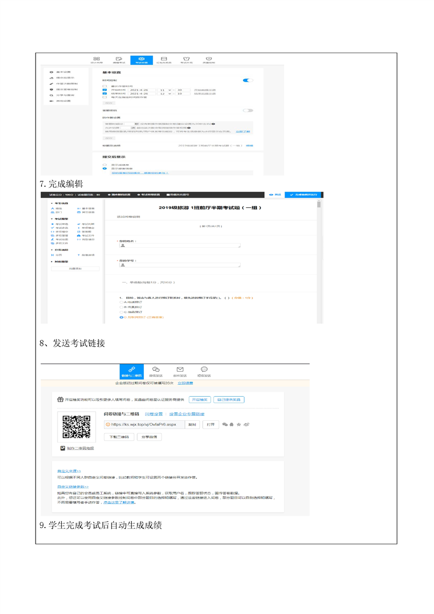Click the 统计分析 grid icon

click(97, 59)
